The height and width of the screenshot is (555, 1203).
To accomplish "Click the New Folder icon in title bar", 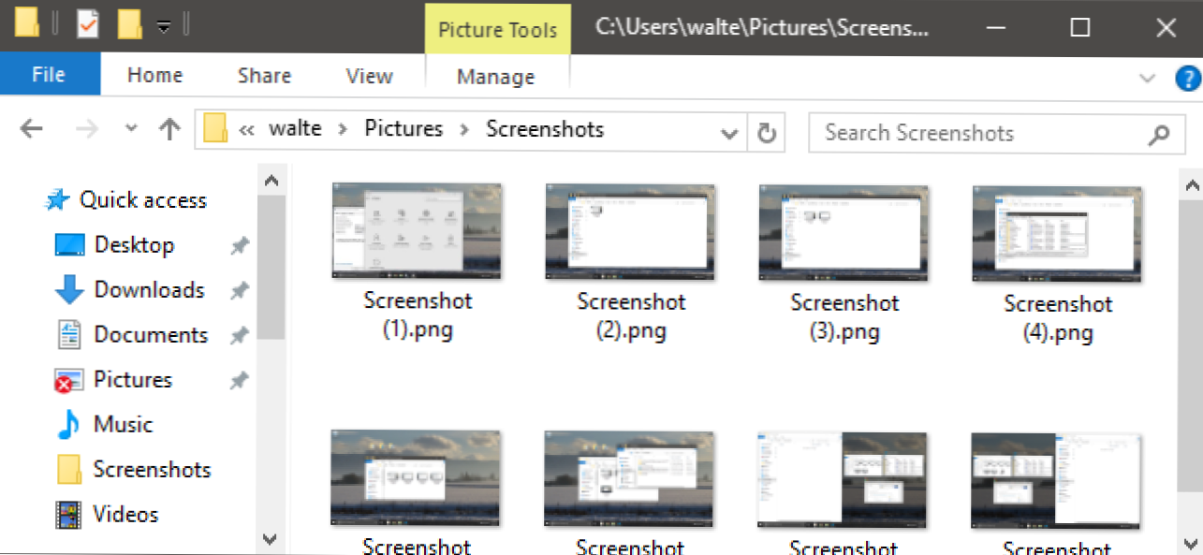I will click(129, 25).
